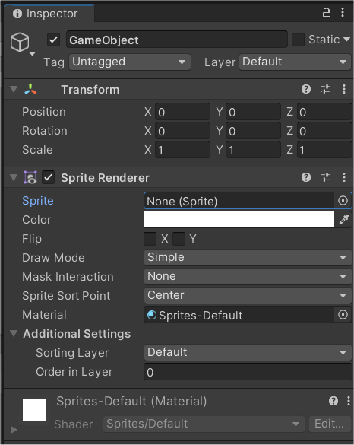Image resolution: width=354 pixels, height=445 pixels.
Task: Open the GameObject icon dropdown arrow
Action: [33, 54]
